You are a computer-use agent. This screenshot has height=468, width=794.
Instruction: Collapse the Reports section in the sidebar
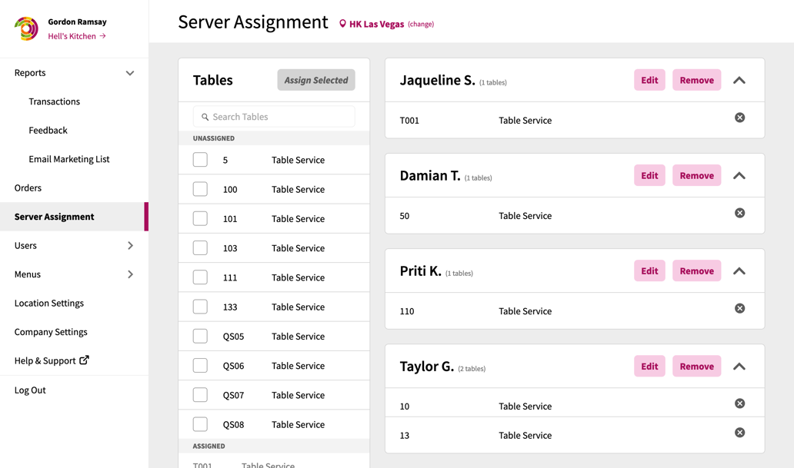coord(130,73)
